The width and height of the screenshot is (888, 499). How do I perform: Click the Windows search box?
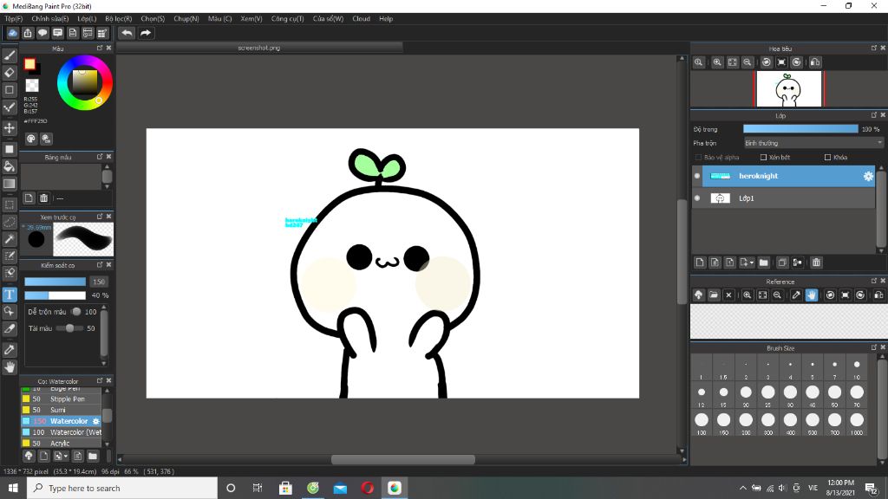pos(121,488)
